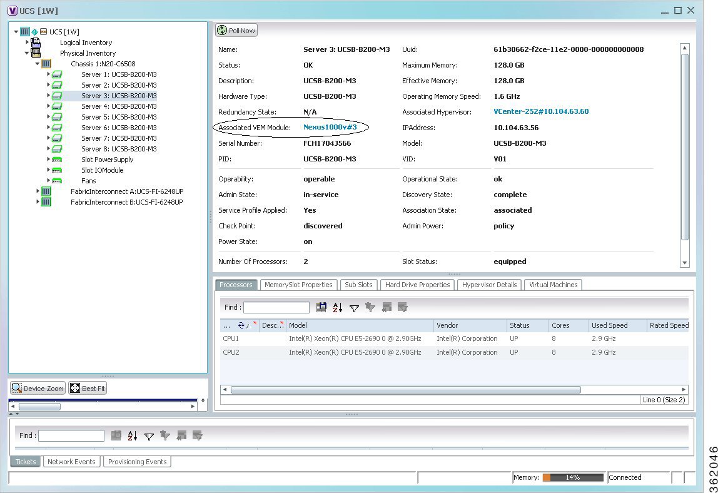The height and width of the screenshot is (493, 718).
Task: Collapse the UCS [1W] root node
Action: point(16,32)
